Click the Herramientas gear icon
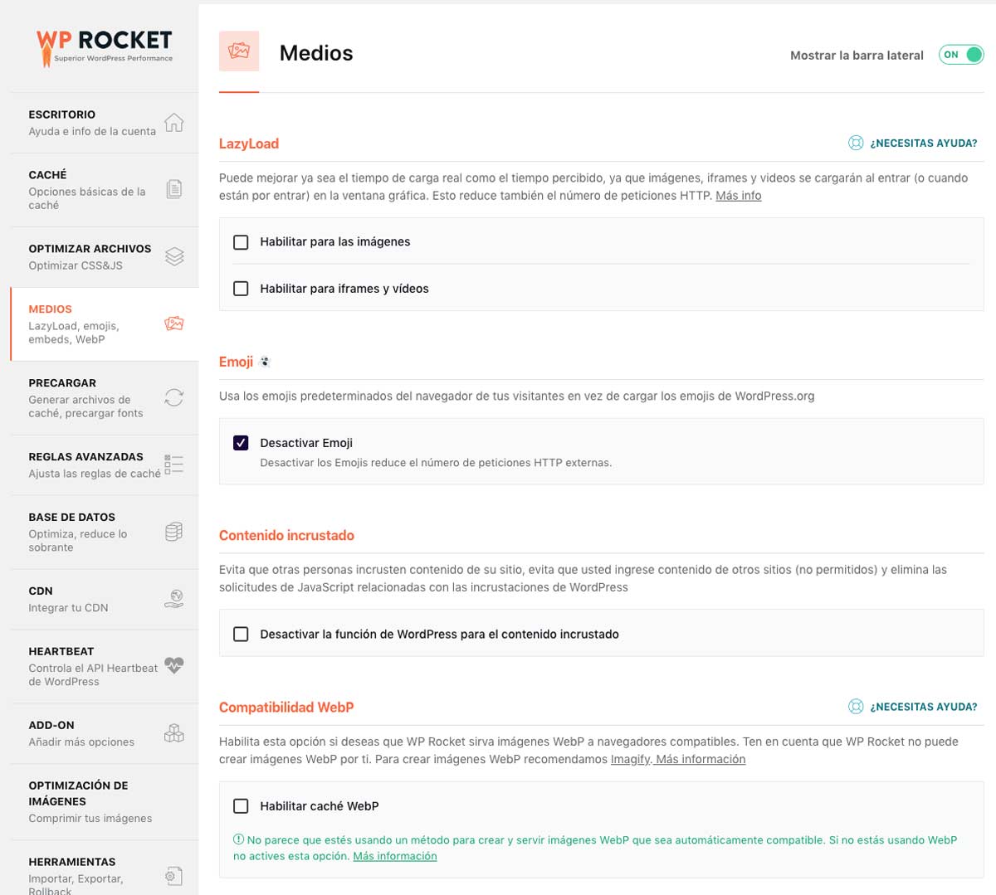 pyautogui.click(x=174, y=874)
